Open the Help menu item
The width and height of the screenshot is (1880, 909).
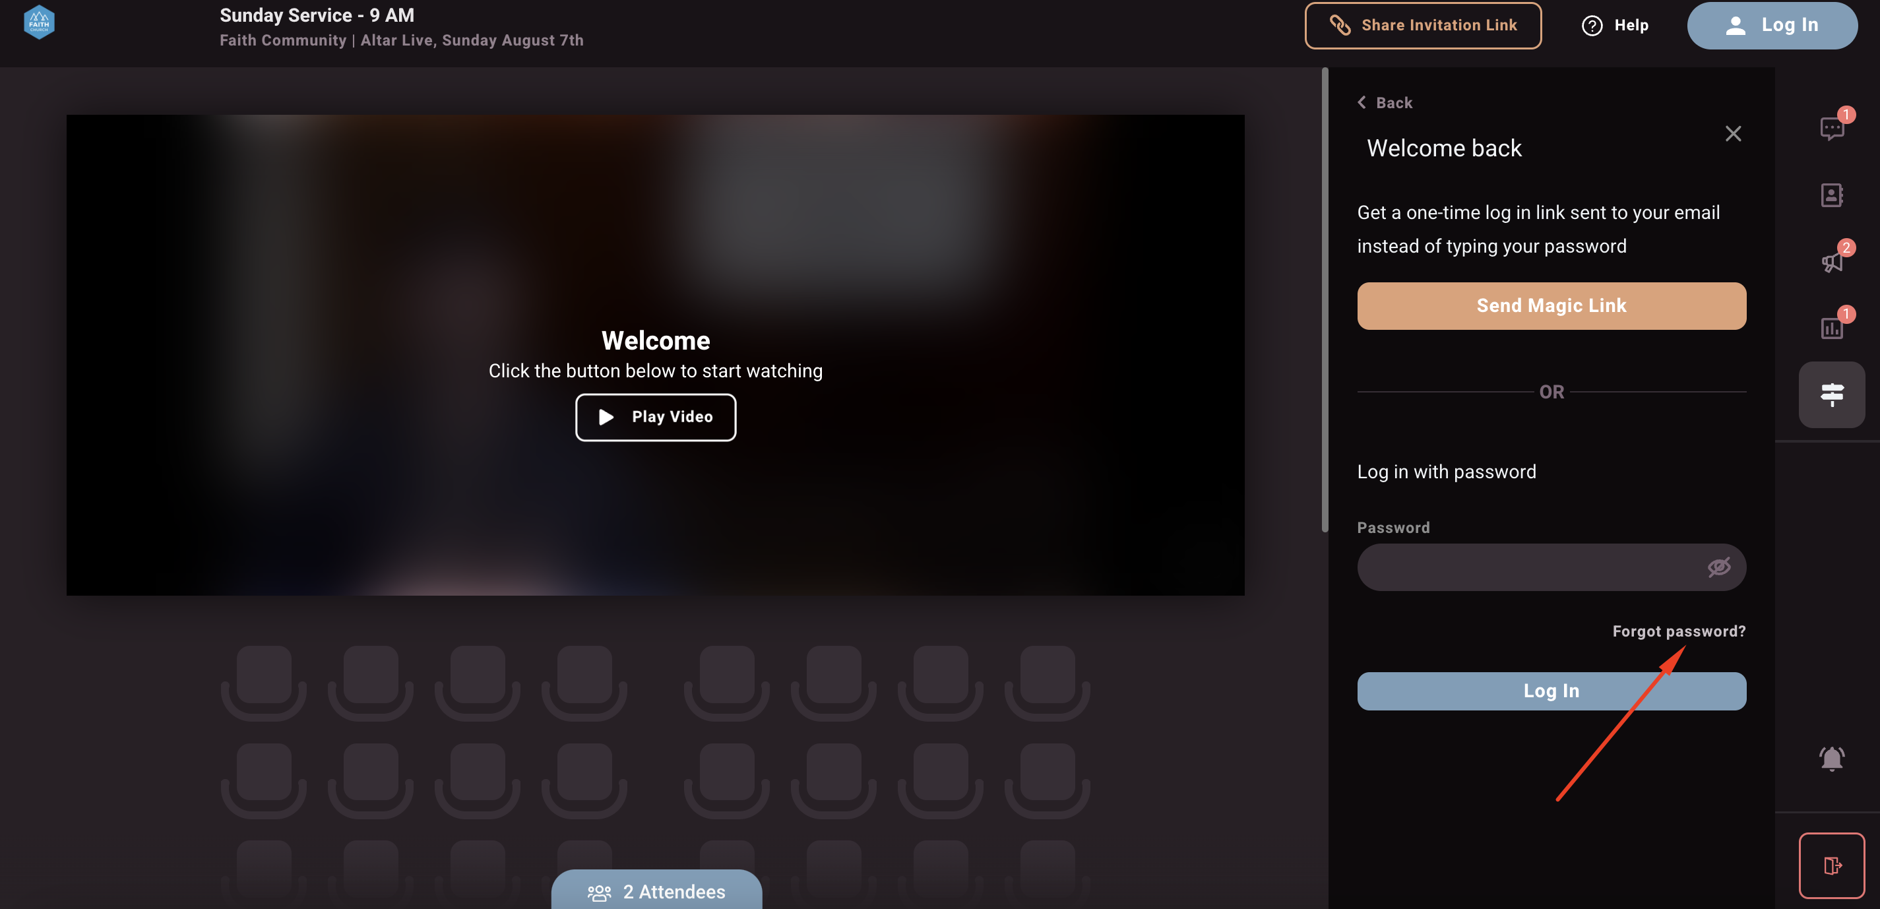[1615, 26]
